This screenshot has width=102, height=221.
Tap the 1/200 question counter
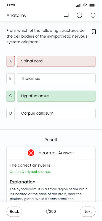pyautogui.click(x=51, y=211)
